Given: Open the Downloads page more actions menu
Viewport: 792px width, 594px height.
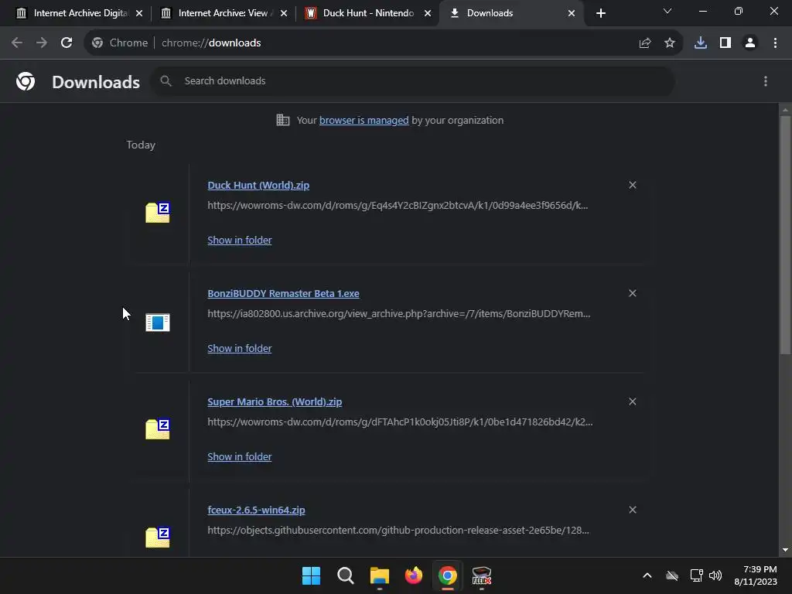Looking at the screenshot, I should [x=766, y=81].
